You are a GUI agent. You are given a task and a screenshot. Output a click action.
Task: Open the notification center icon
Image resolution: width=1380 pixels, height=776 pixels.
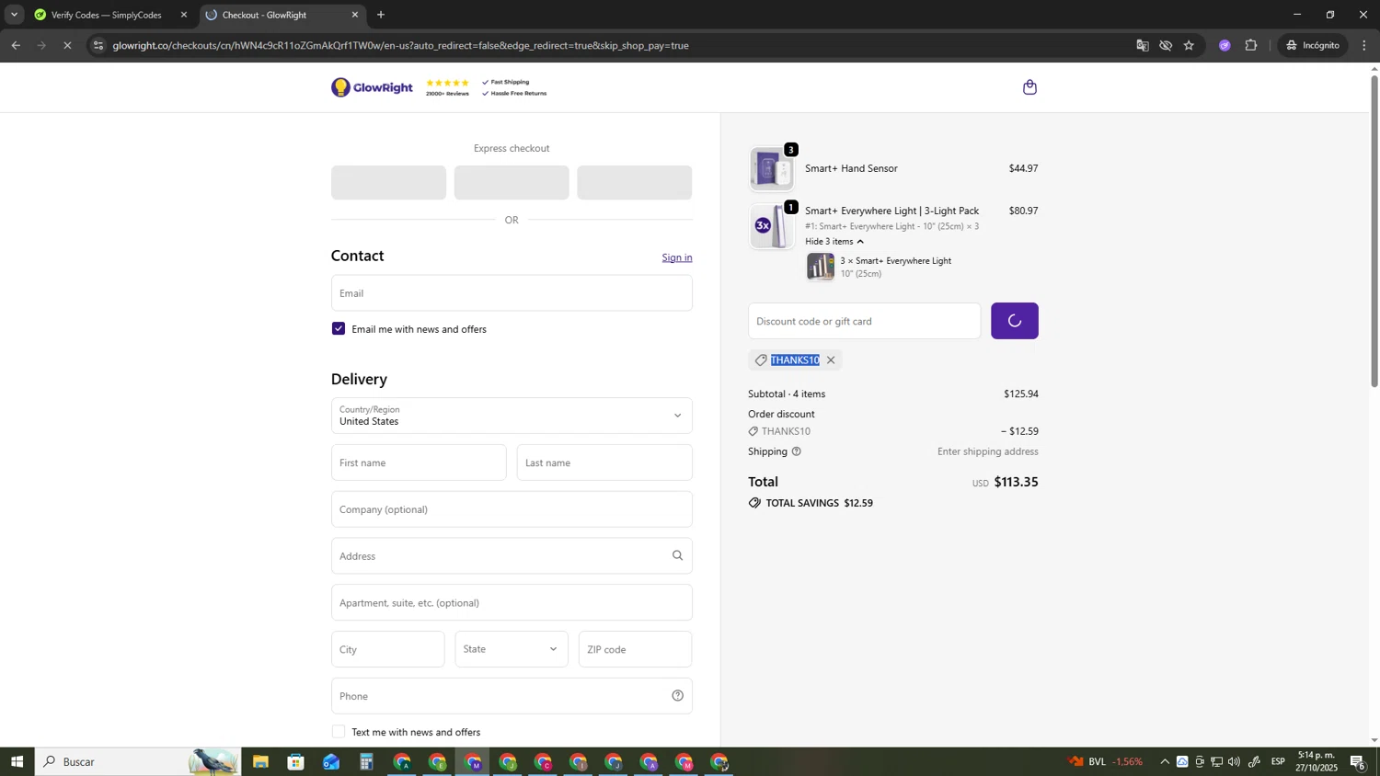(x=1358, y=761)
